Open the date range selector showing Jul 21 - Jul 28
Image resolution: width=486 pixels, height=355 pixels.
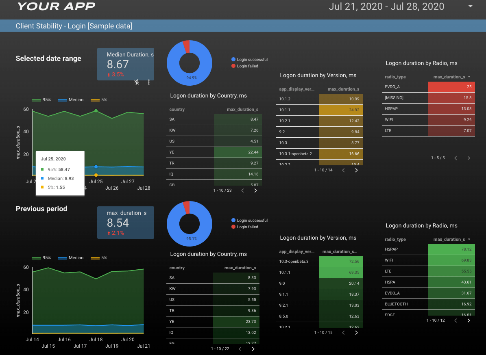(x=386, y=6)
